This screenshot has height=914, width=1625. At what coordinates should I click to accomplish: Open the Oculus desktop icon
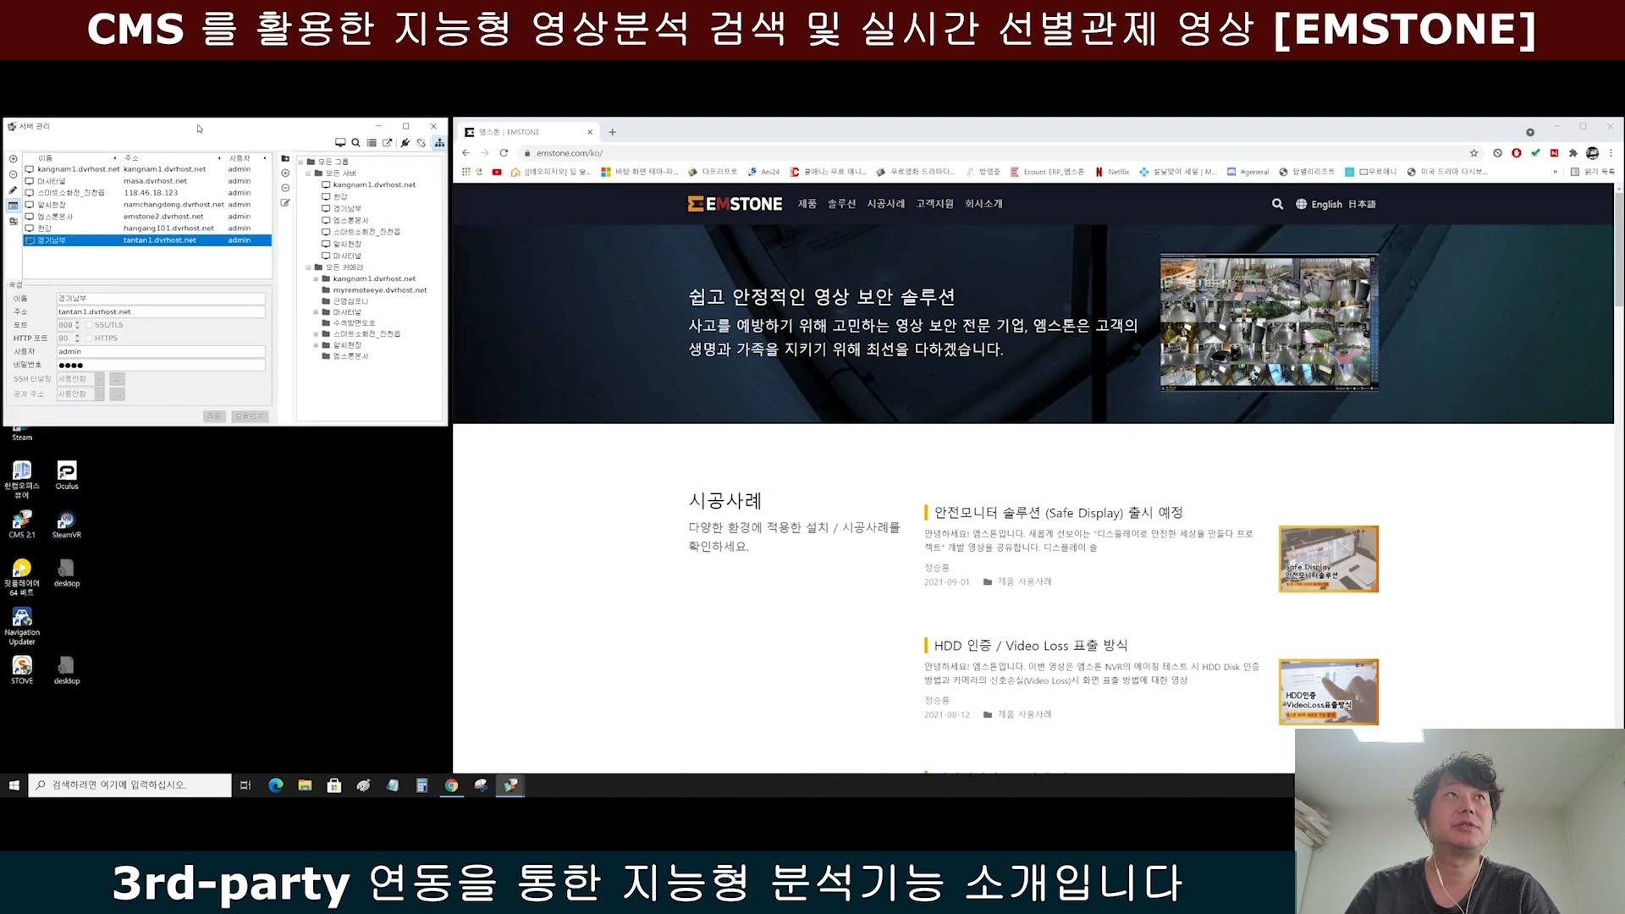coord(67,475)
